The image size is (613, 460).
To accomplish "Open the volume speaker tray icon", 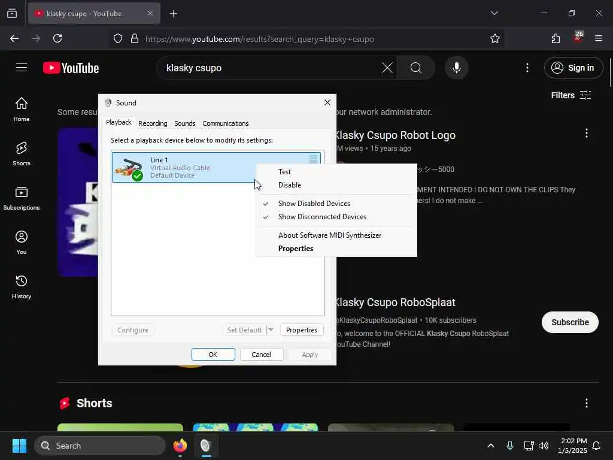I will 544,446.
